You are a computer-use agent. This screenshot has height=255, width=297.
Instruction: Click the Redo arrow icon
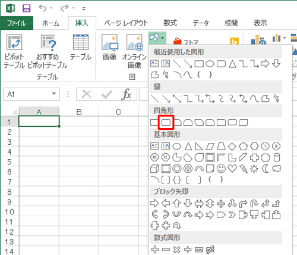click(65, 8)
